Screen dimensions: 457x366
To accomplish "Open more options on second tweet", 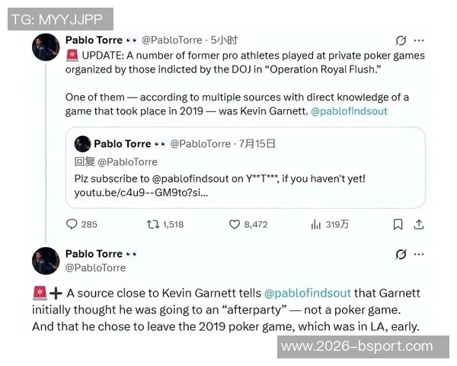I will [x=419, y=255].
